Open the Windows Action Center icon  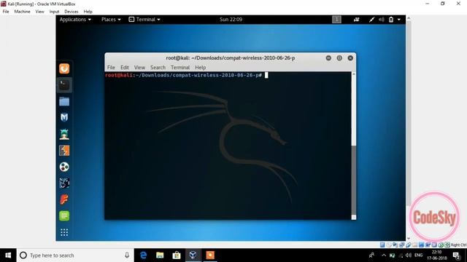pyautogui.click(x=456, y=255)
